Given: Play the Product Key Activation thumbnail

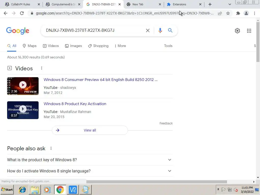Looking at the screenshot, I should [x=23, y=110].
